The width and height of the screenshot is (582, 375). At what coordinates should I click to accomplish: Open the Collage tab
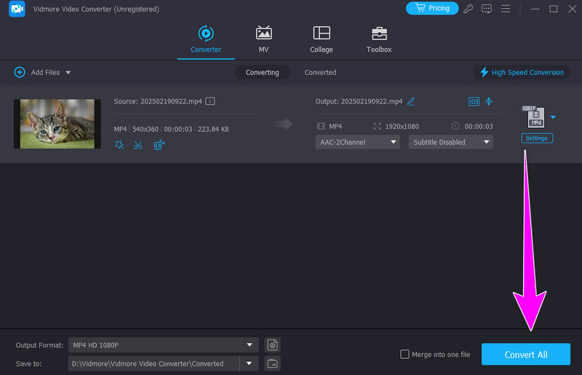coord(321,39)
